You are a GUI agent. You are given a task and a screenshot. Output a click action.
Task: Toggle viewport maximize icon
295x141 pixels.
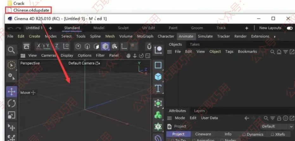point(148,56)
